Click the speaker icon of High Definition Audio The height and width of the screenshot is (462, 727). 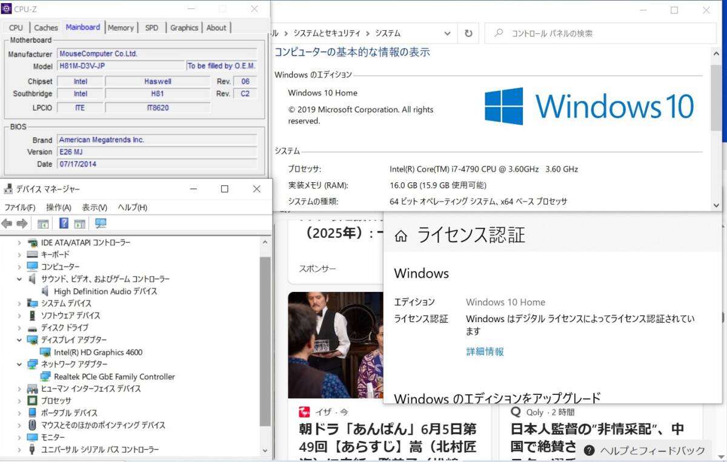click(x=45, y=291)
